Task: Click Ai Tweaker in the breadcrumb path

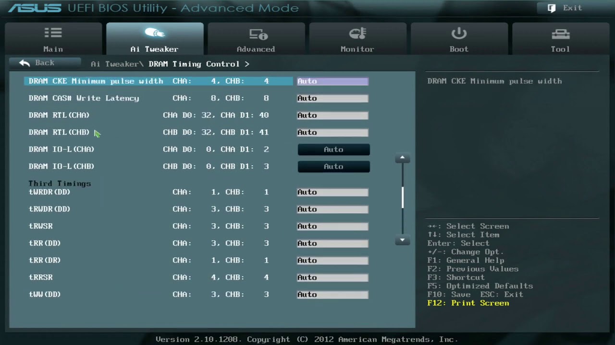Action: pyautogui.click(x=115, y=64)
